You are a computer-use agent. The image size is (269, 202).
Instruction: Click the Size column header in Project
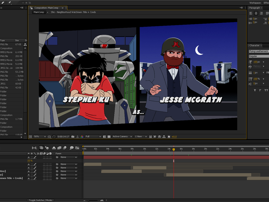17,40
